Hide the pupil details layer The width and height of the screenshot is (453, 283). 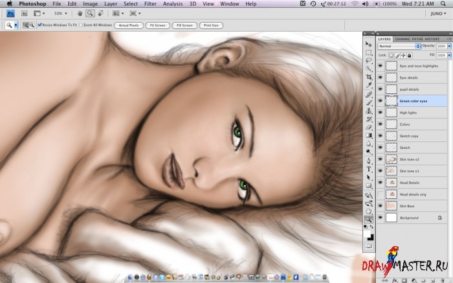click(381, 89)
